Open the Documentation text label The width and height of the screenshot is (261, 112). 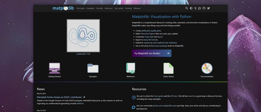click(207, 77)
